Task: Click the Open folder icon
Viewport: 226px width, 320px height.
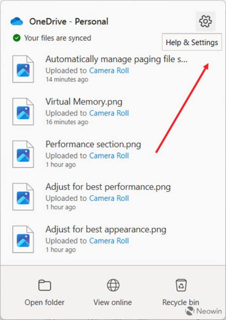Action: point(44,285)
